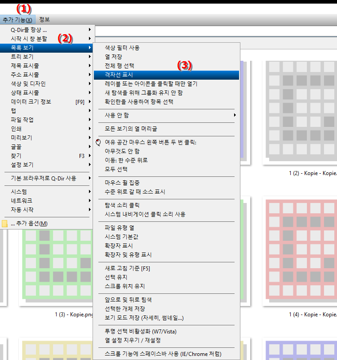
Task: Open the 추가 기능(X) menu
Action: (x=18, y=20)
